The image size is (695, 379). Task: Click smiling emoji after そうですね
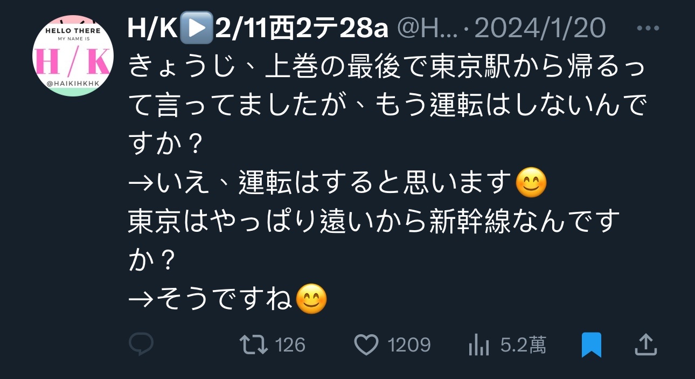[x=312, y=299]
